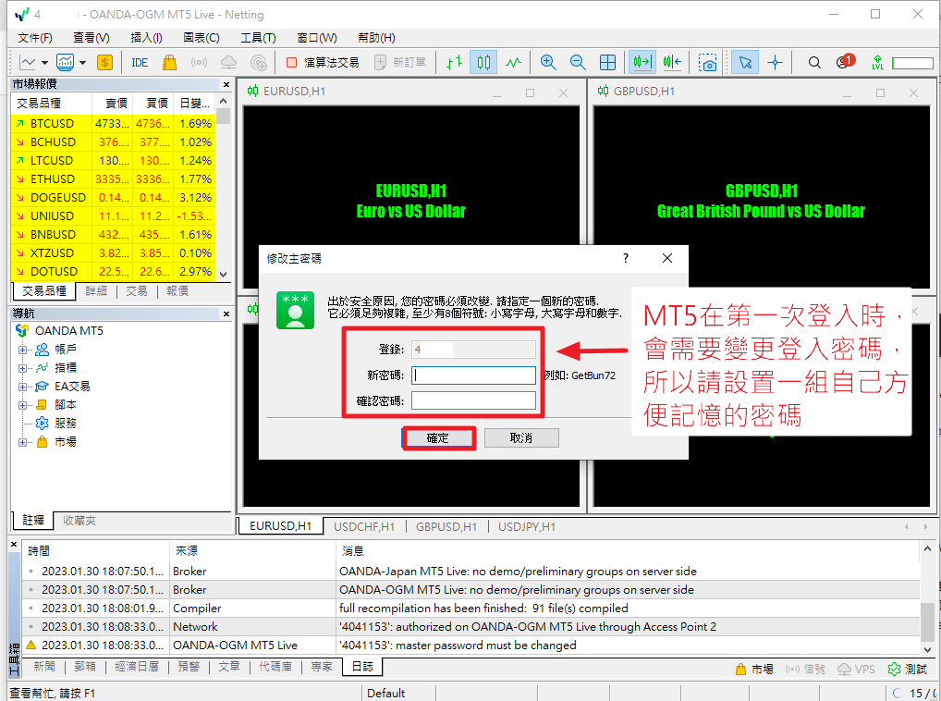Toggle chart auto scroll to end
The height and width of the screenshot is (701, 941).
(x=642, y=62)
